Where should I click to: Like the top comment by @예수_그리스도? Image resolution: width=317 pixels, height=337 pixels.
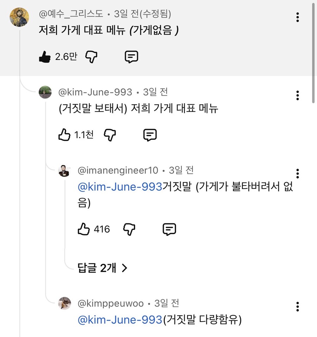pos(45,57)
